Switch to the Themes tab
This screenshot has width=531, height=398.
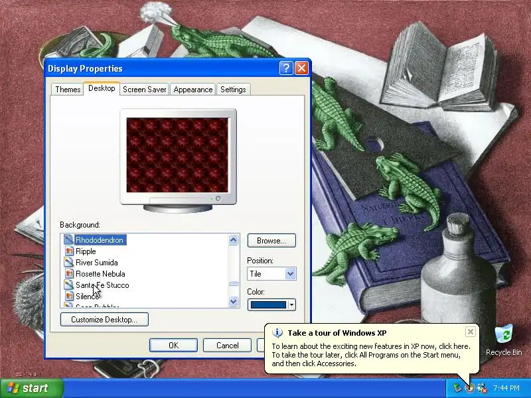[68, 90]
